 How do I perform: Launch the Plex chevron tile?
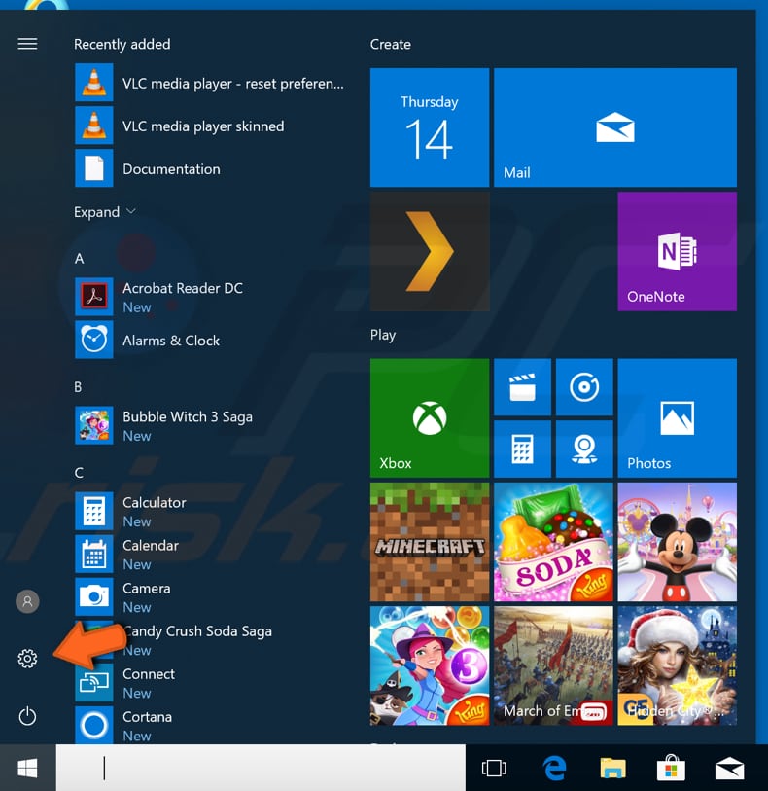click(x=430, y=251)
